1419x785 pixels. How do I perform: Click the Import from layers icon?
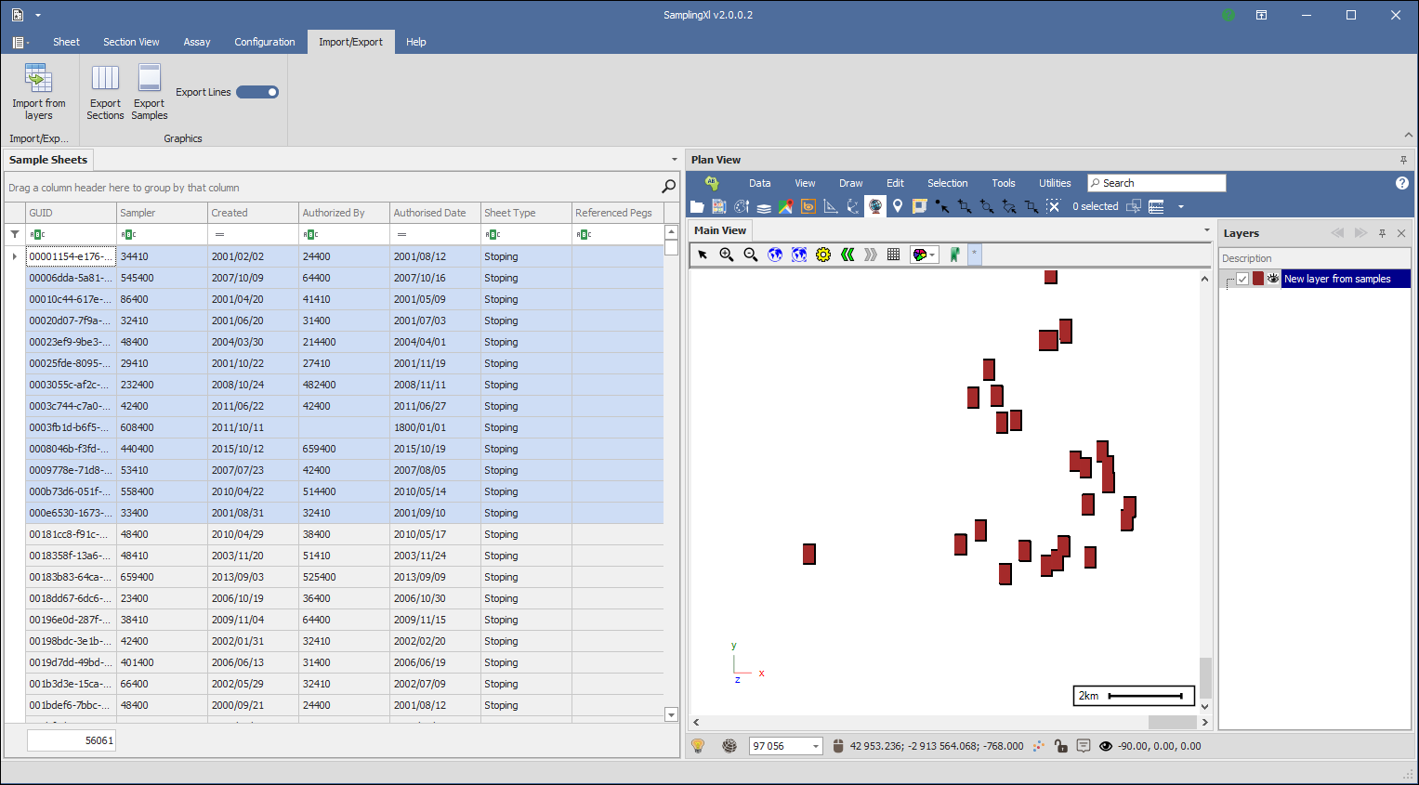[x=38, y=79]
